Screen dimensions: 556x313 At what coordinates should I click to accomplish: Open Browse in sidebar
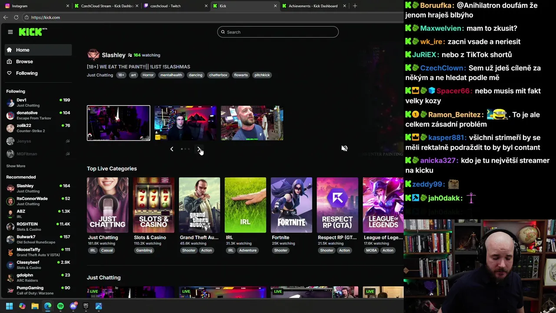(38, 62)
